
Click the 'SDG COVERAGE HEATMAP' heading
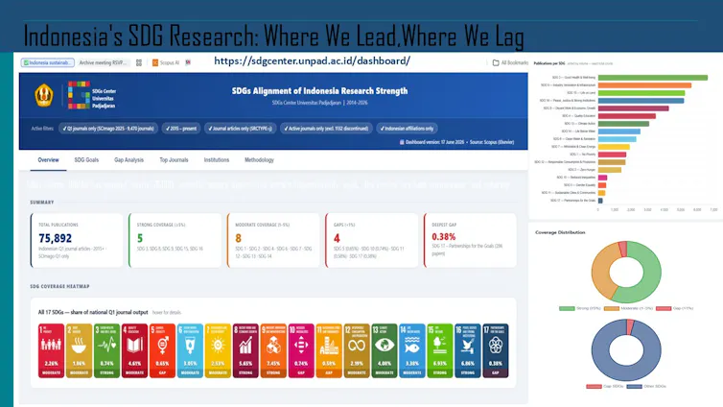pos(60,287)
